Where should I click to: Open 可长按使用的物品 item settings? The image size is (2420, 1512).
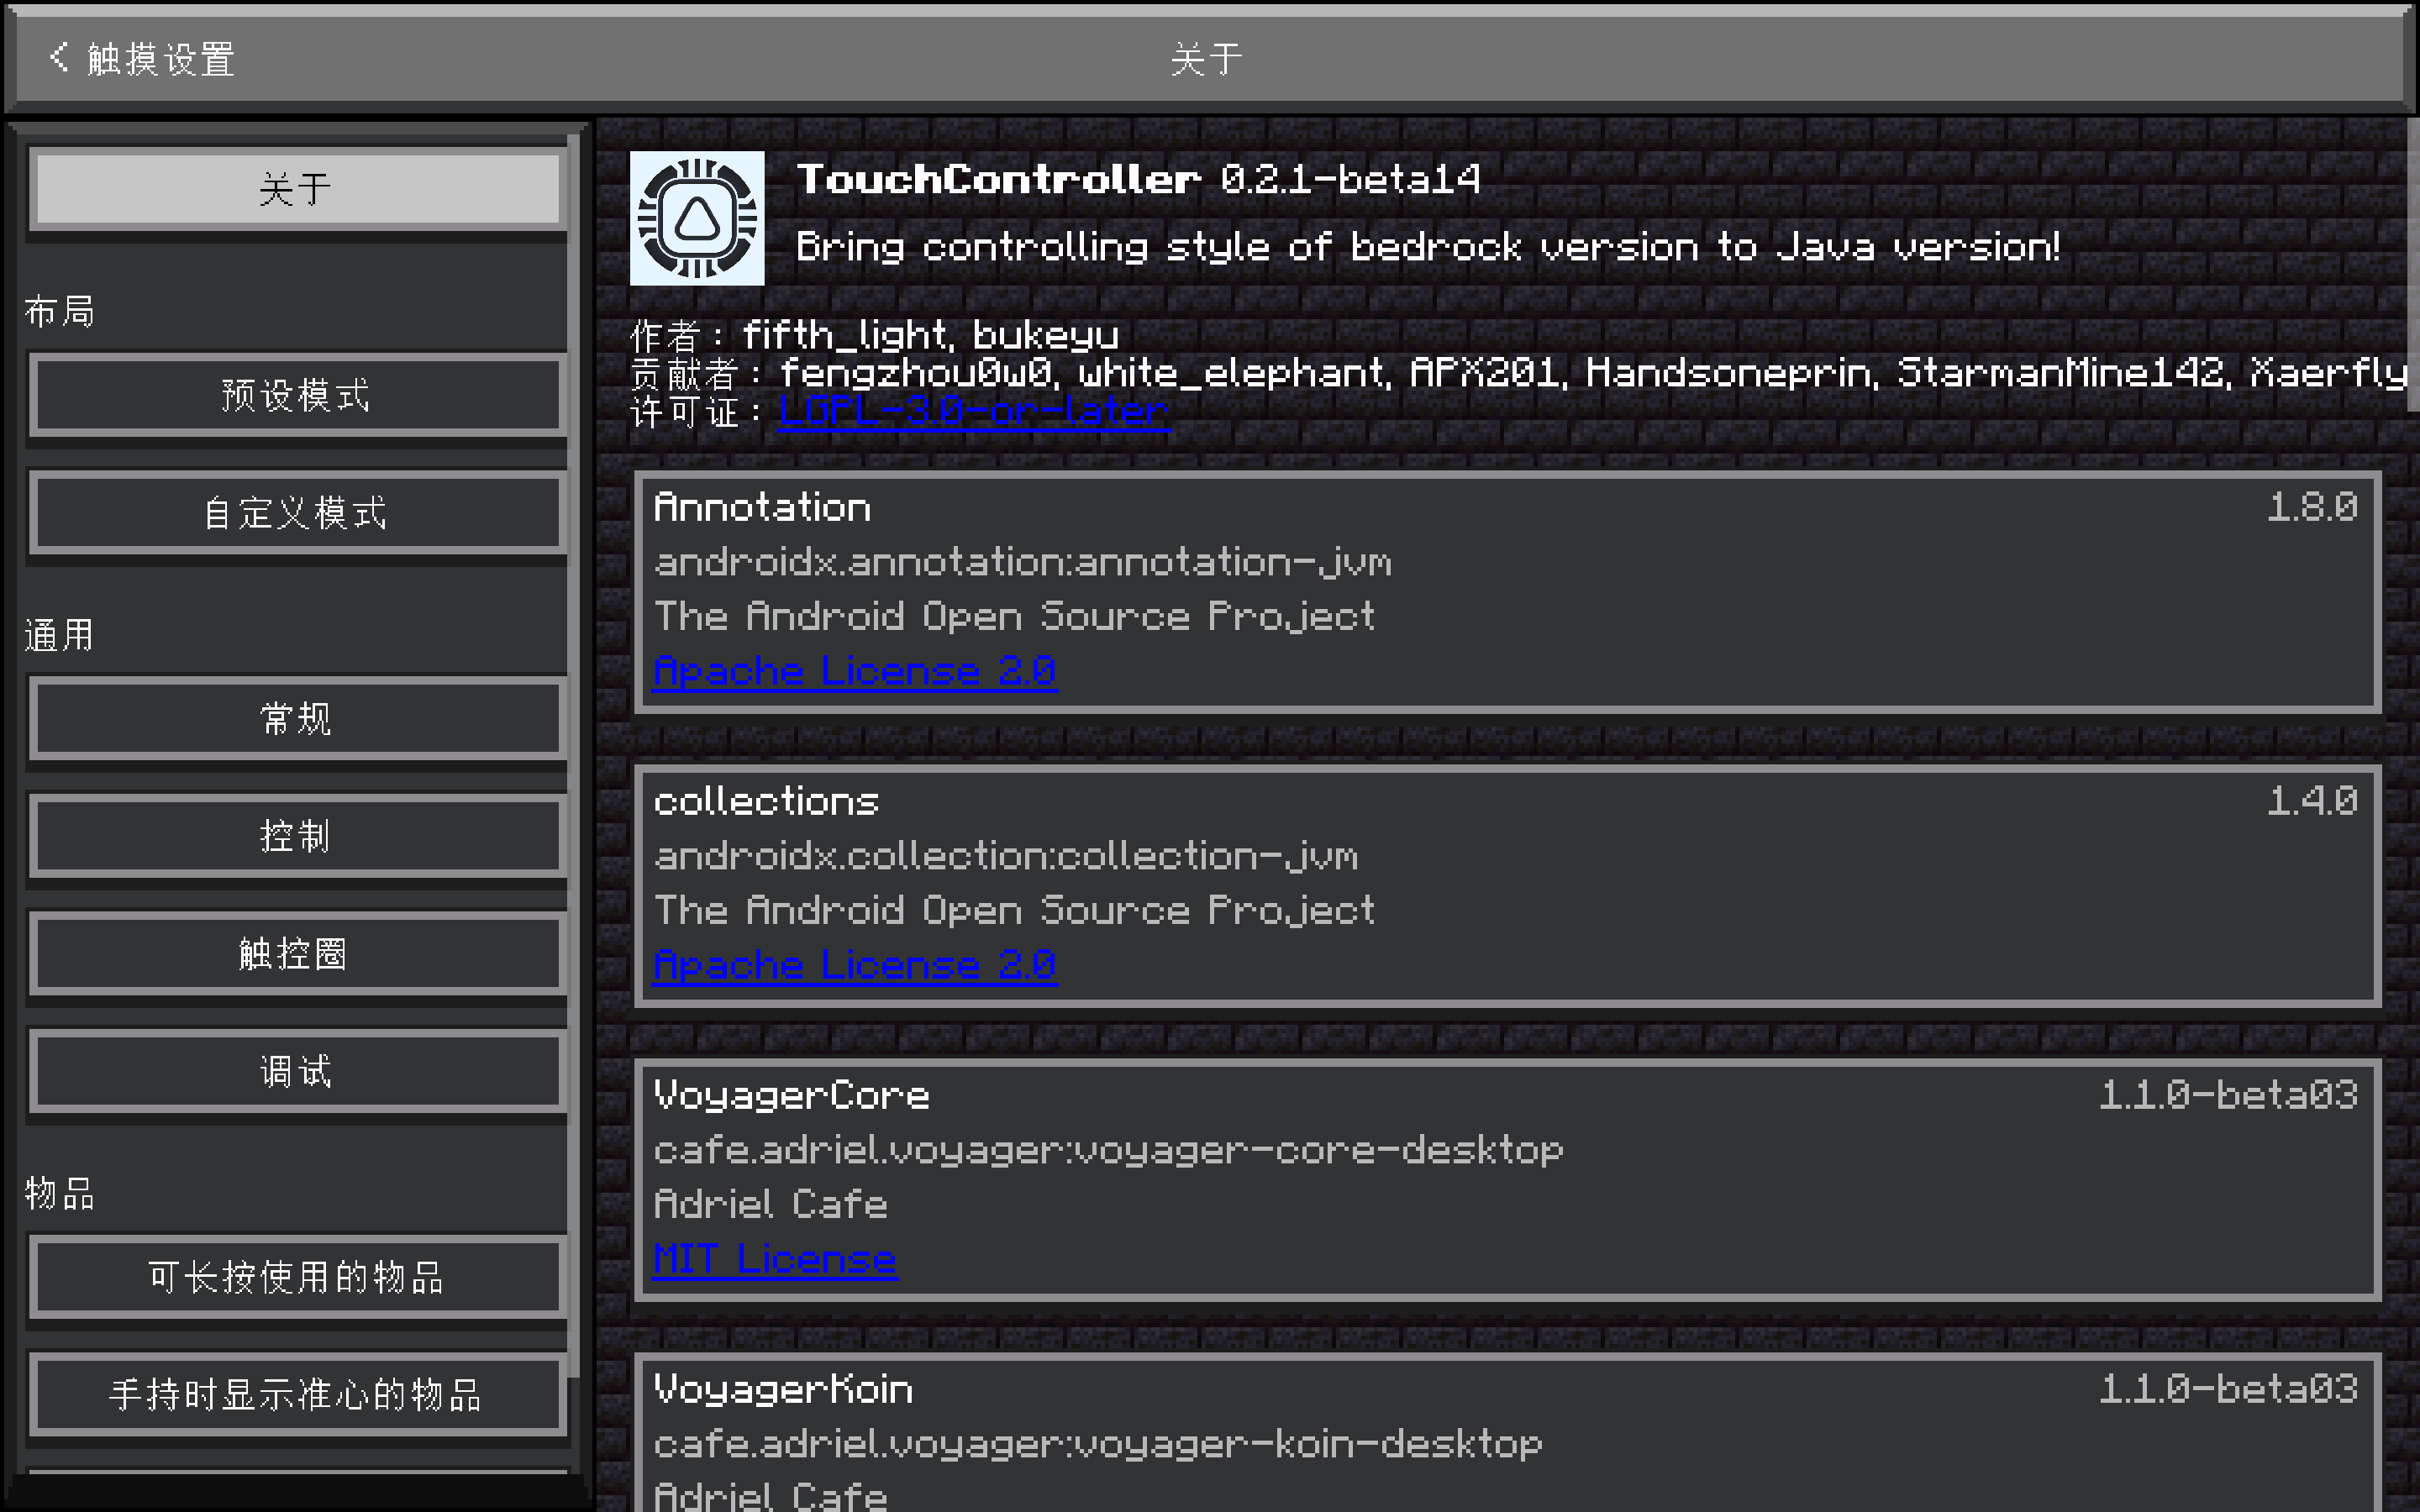point(297,1277)
